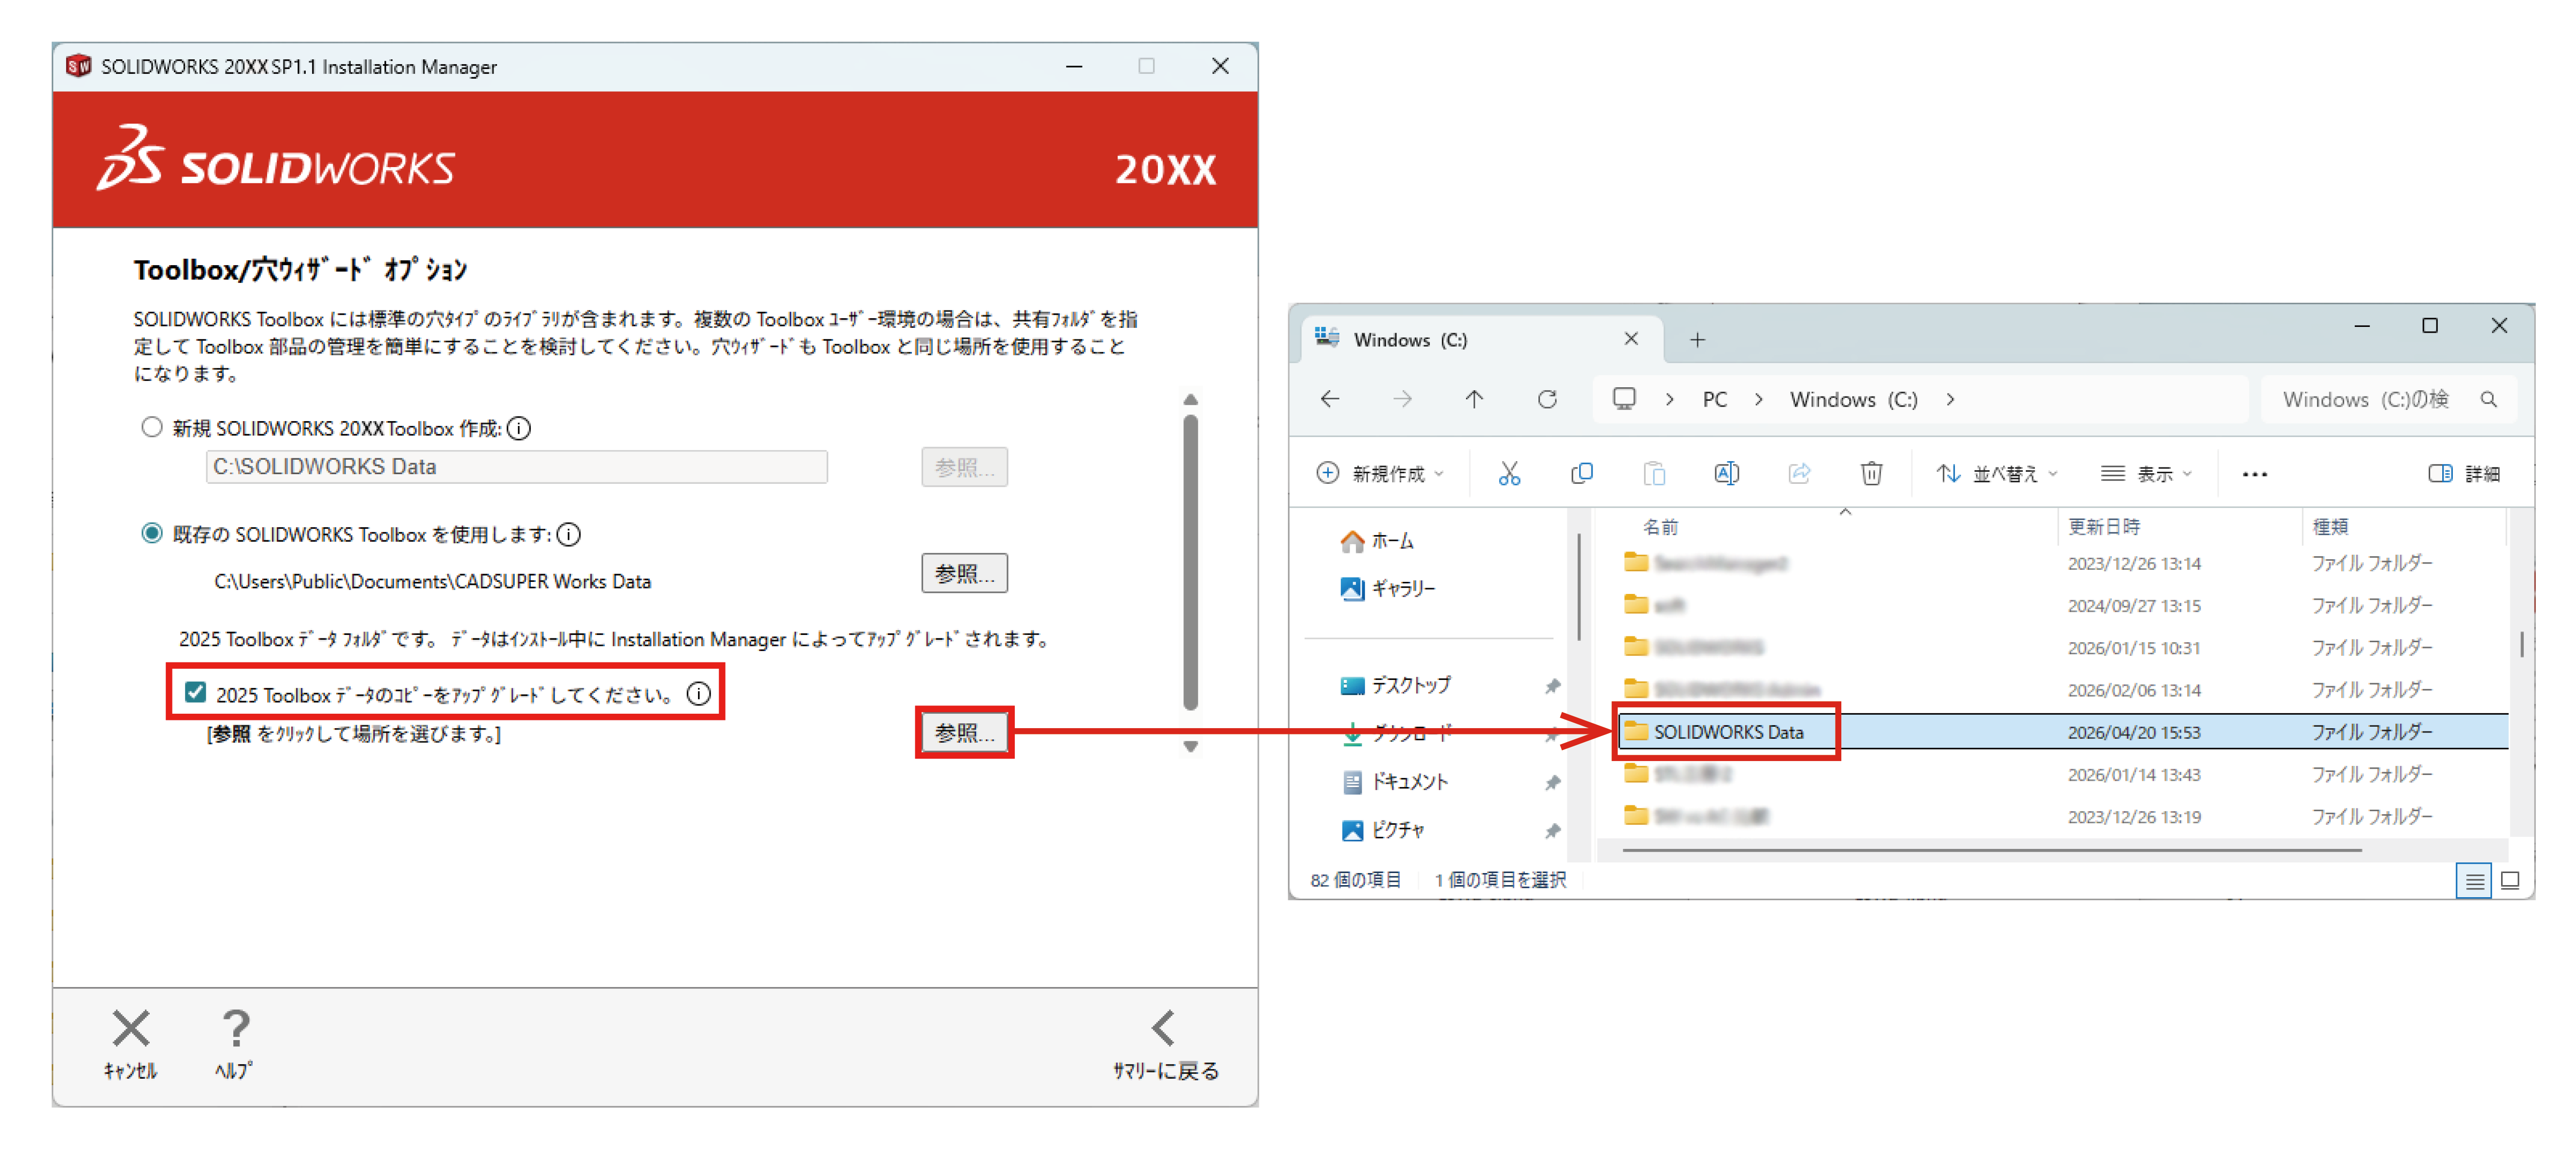
Task: Click the C:\SOLIDWORKS Data path field
Action: pyautogui.click(x=517, y=467)
